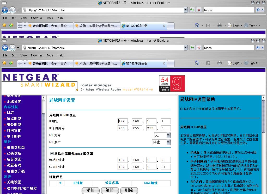Click Refresh icon in front IE window
267x194 pixels.
click(x=192, y=48)
